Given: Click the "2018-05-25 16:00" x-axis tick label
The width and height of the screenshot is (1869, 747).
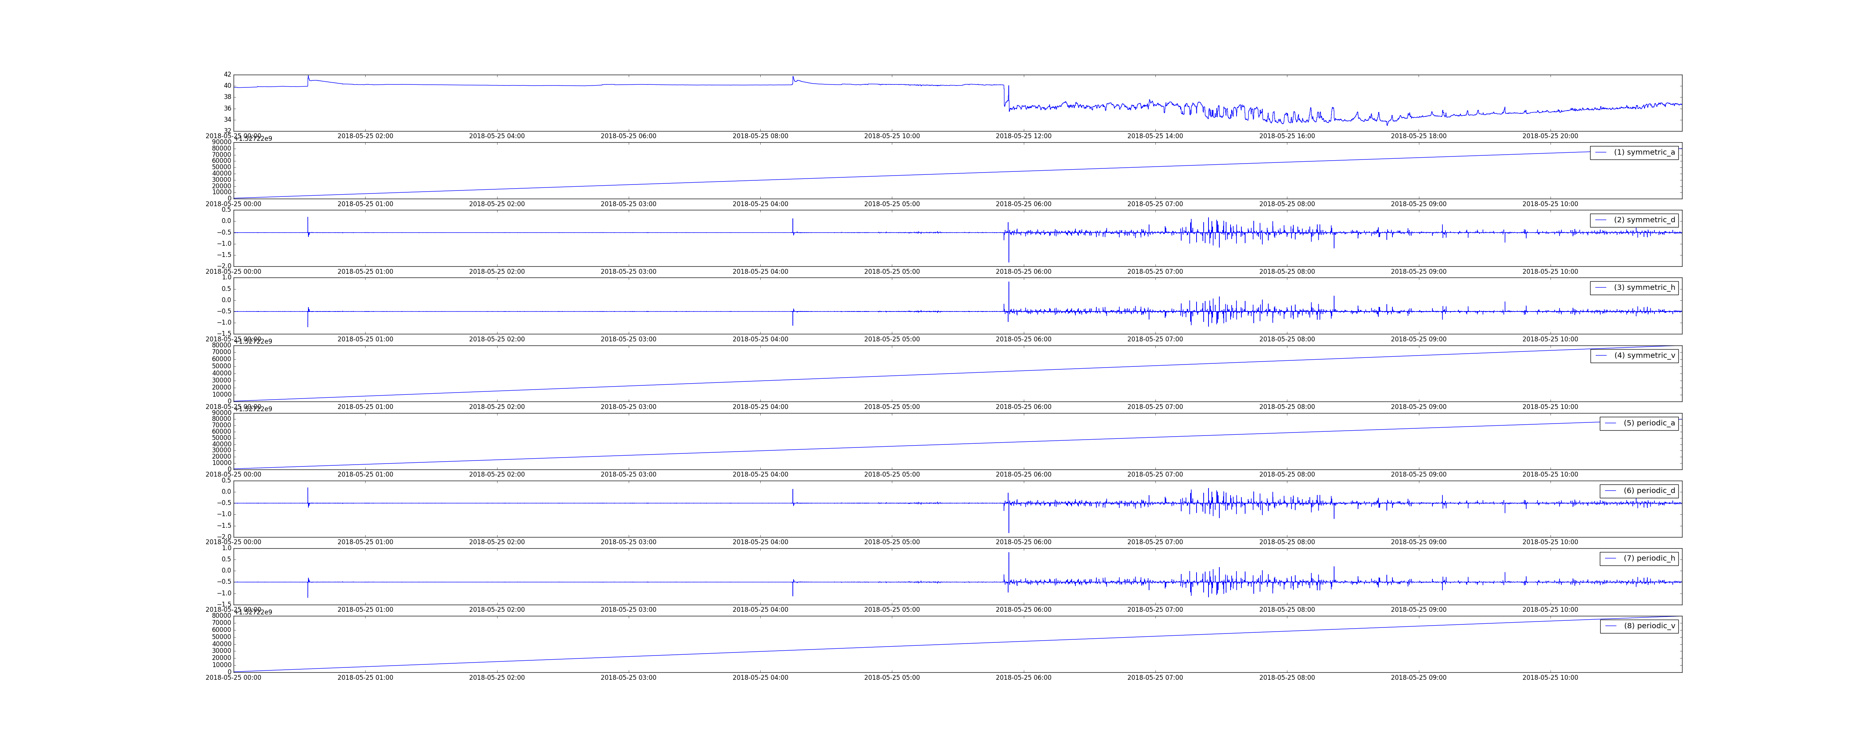Looking at the screenshot, I should pyautogui.click(x=1286, y=136).
